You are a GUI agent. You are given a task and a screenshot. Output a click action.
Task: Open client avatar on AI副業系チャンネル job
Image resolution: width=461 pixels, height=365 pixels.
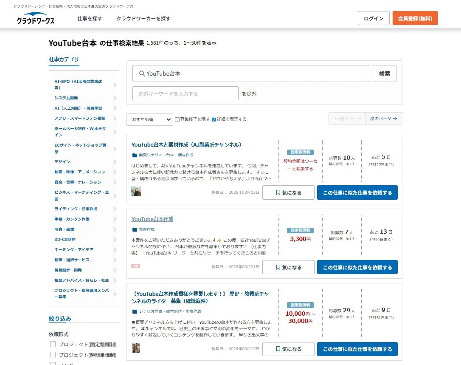coord(136,191)
